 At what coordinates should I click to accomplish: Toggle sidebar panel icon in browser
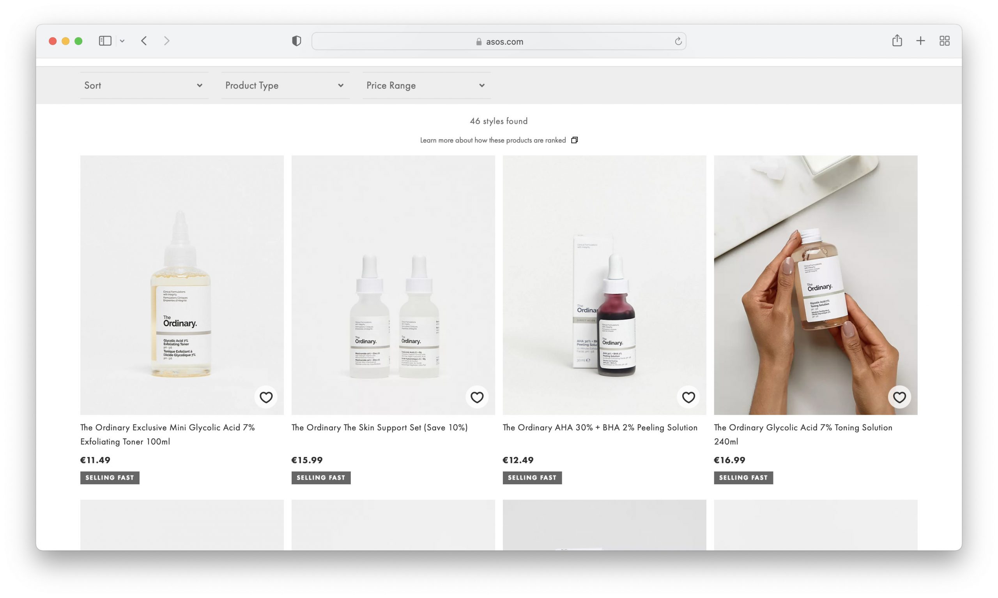[105, 40]
